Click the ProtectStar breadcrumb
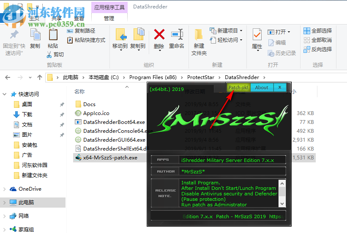This screenshot has height=233, width=347. [201, 77]
